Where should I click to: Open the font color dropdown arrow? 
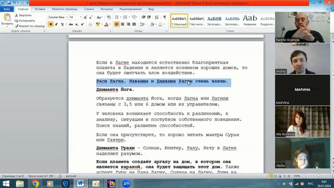point(110,25)
